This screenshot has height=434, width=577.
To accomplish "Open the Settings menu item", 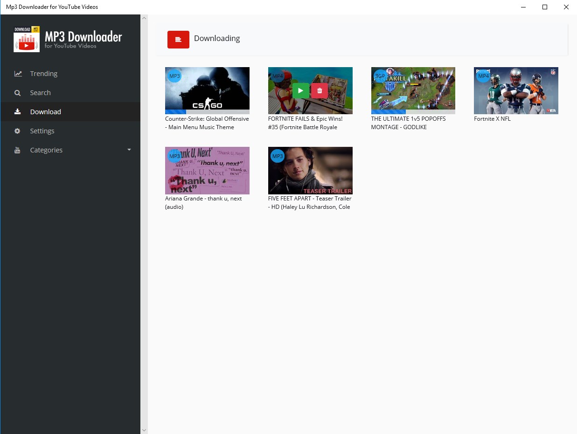I will point(70,131).
